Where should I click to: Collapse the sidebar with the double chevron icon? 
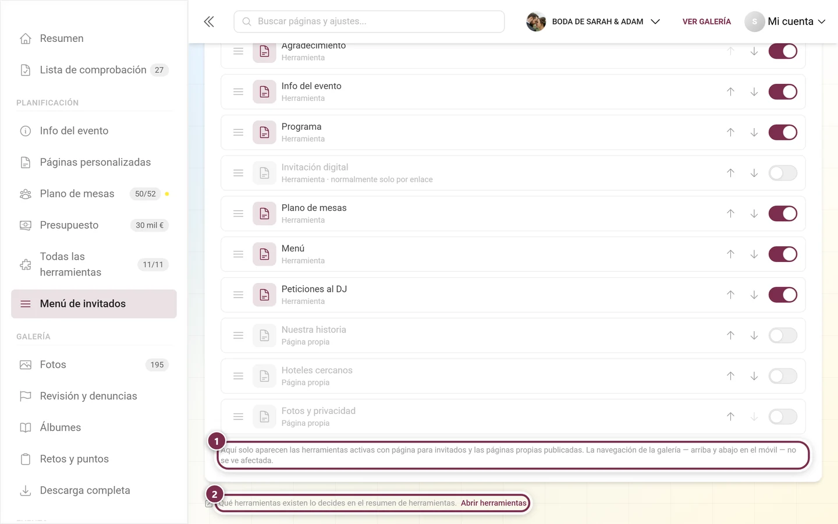point(209,22)
